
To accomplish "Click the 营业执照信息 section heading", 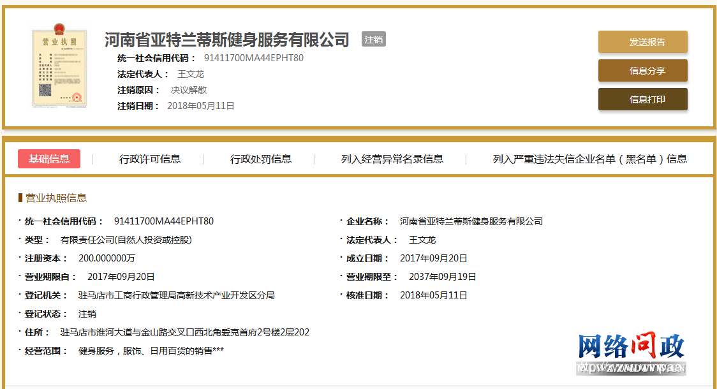I will tap(55, 198).
